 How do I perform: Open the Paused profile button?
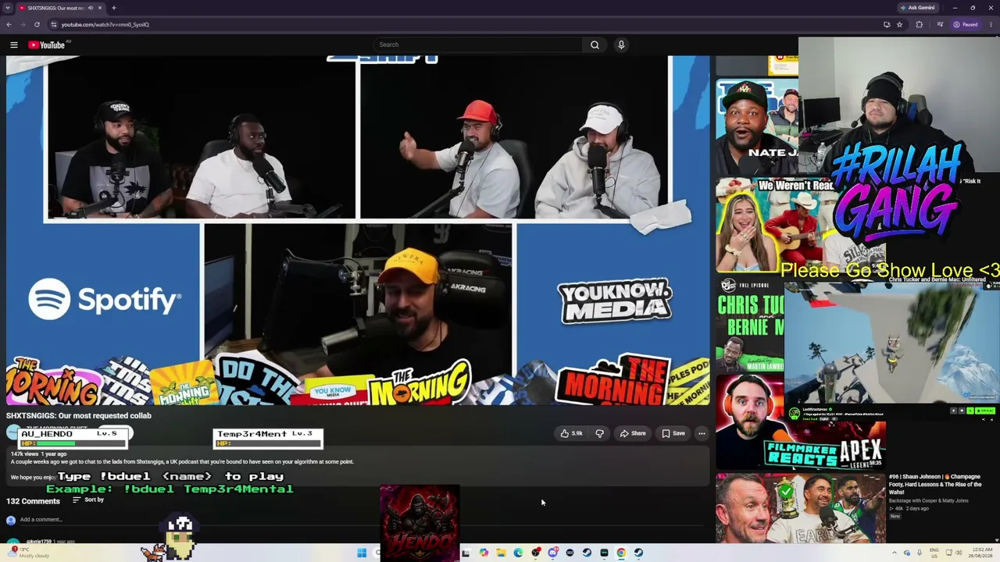pyautogui.click(x=966, y=24)
